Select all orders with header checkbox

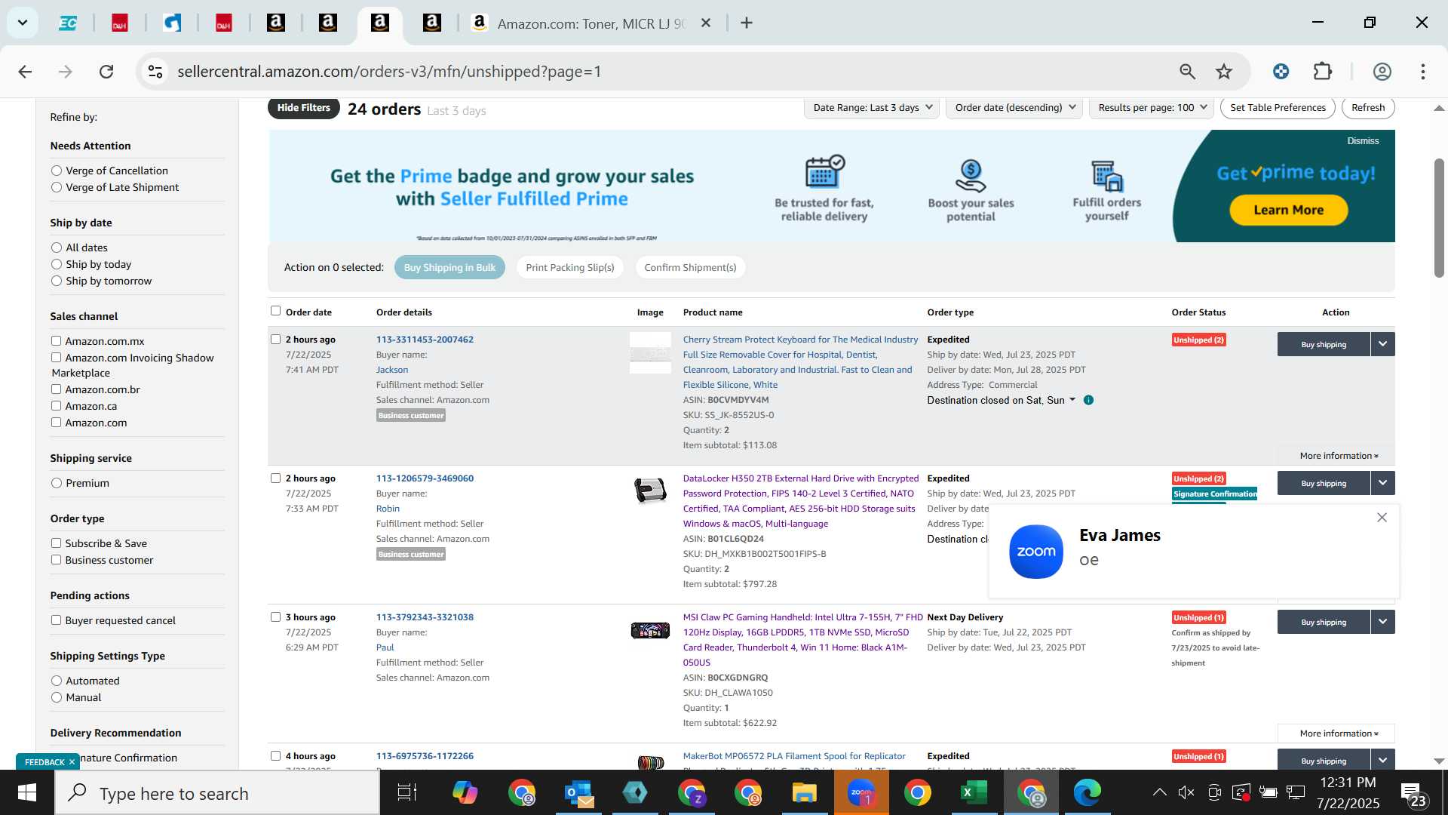(x=275, y=311)
